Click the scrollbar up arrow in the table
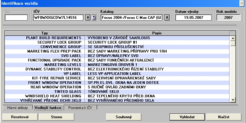Image resolution: width=246 pixels, height=123 pixels. tap(233, 38)
